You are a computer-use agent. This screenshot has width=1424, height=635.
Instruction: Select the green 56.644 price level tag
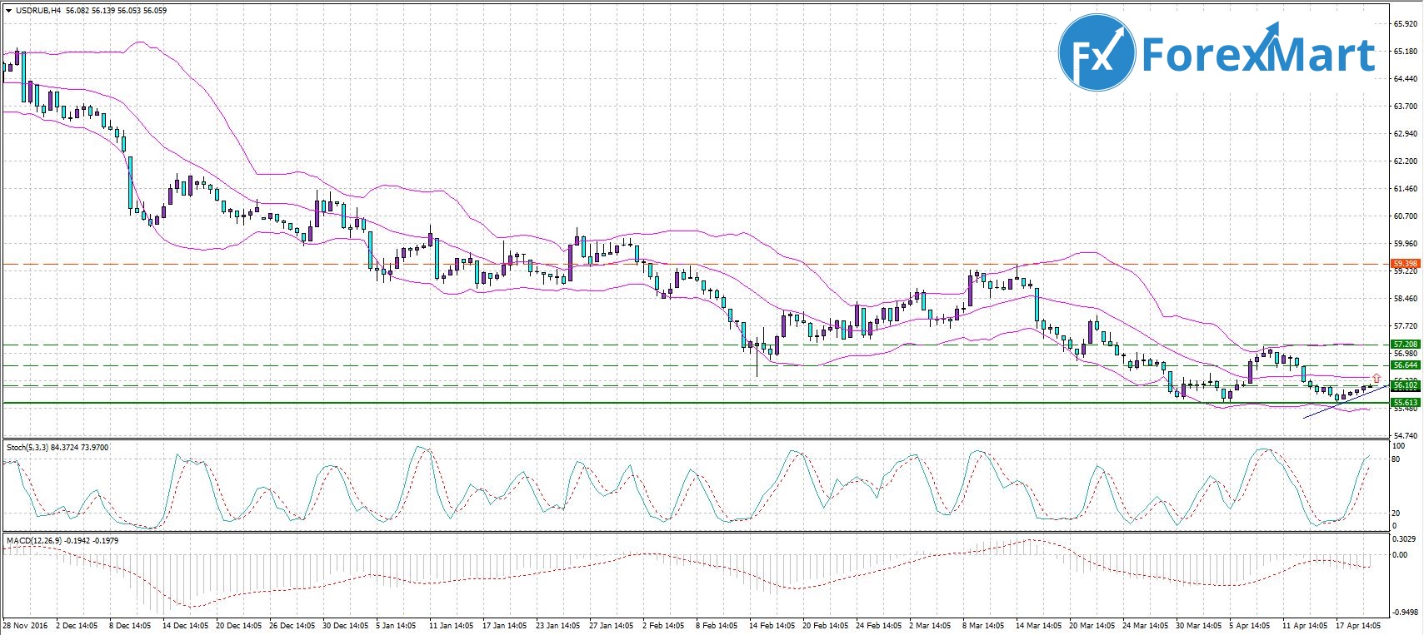pos(1405,365)
